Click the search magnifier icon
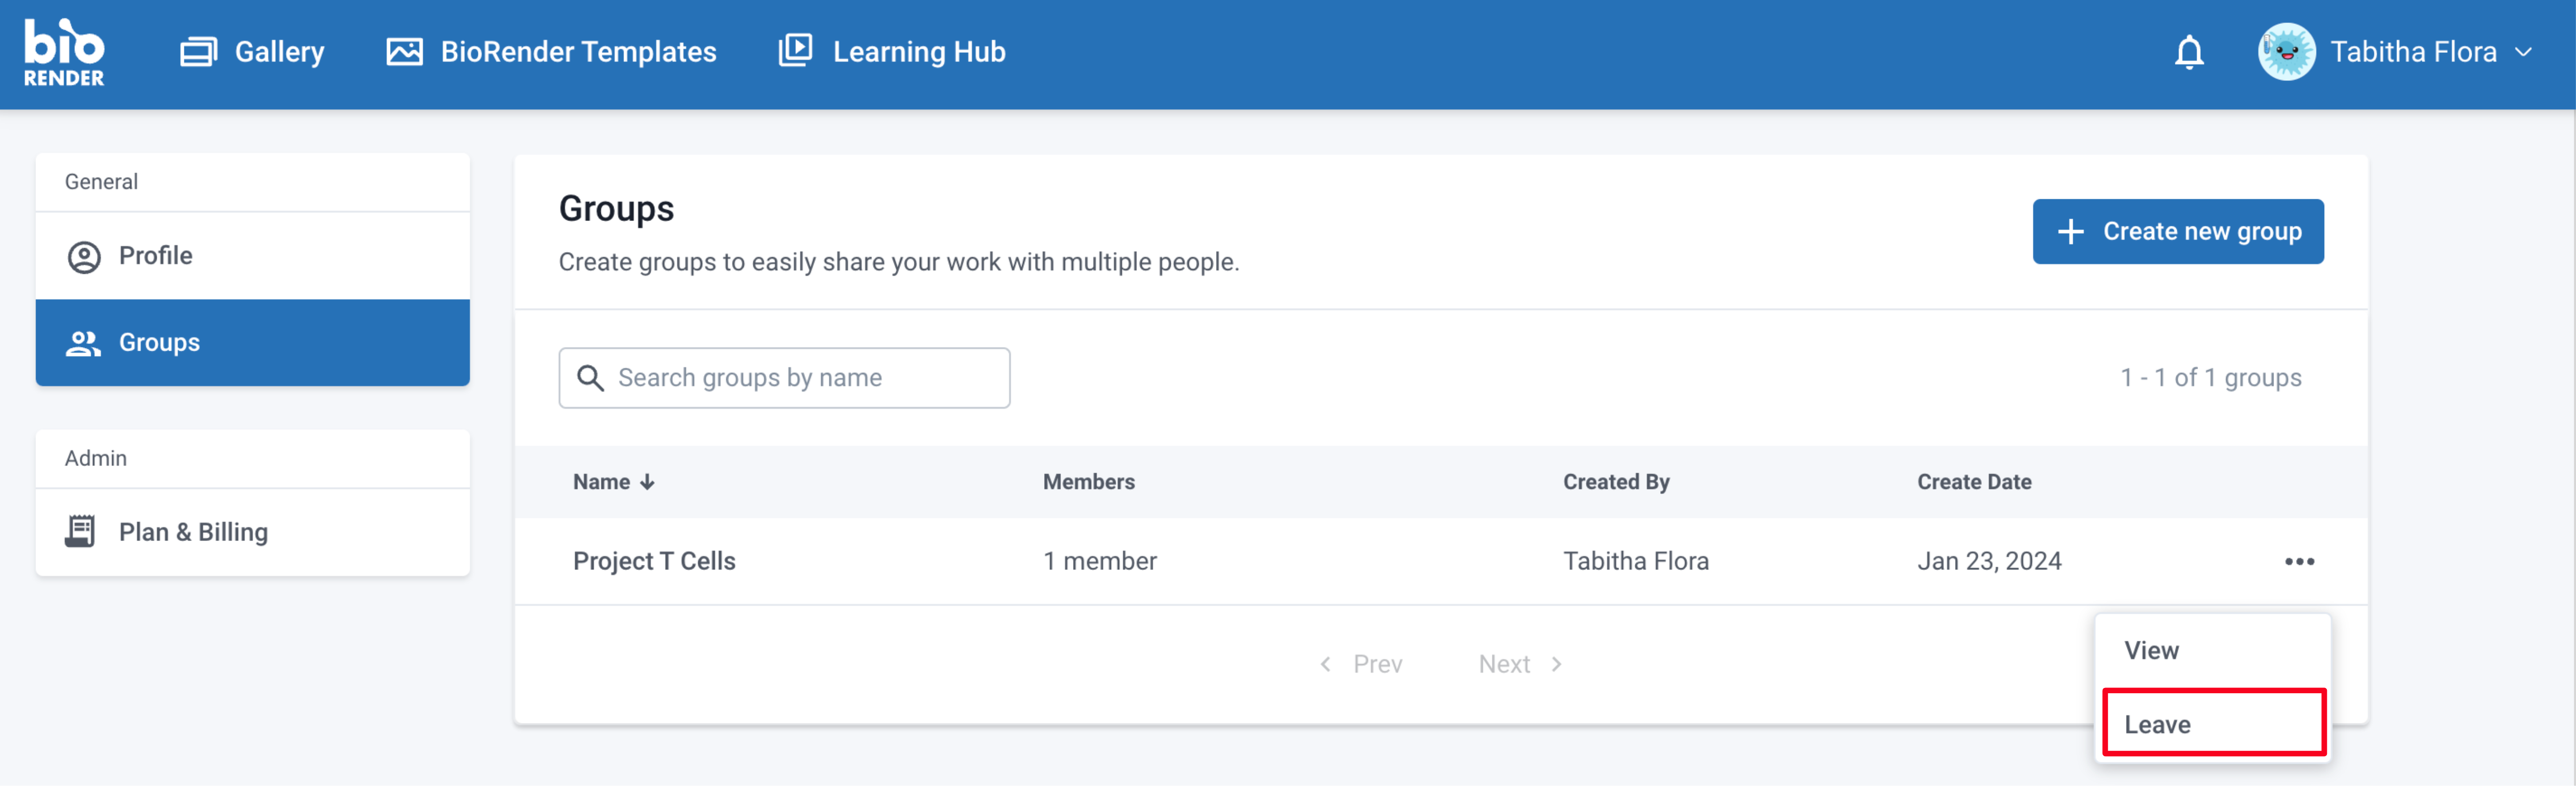This screenshot has height=786, width=2576. tap(590, 378)
